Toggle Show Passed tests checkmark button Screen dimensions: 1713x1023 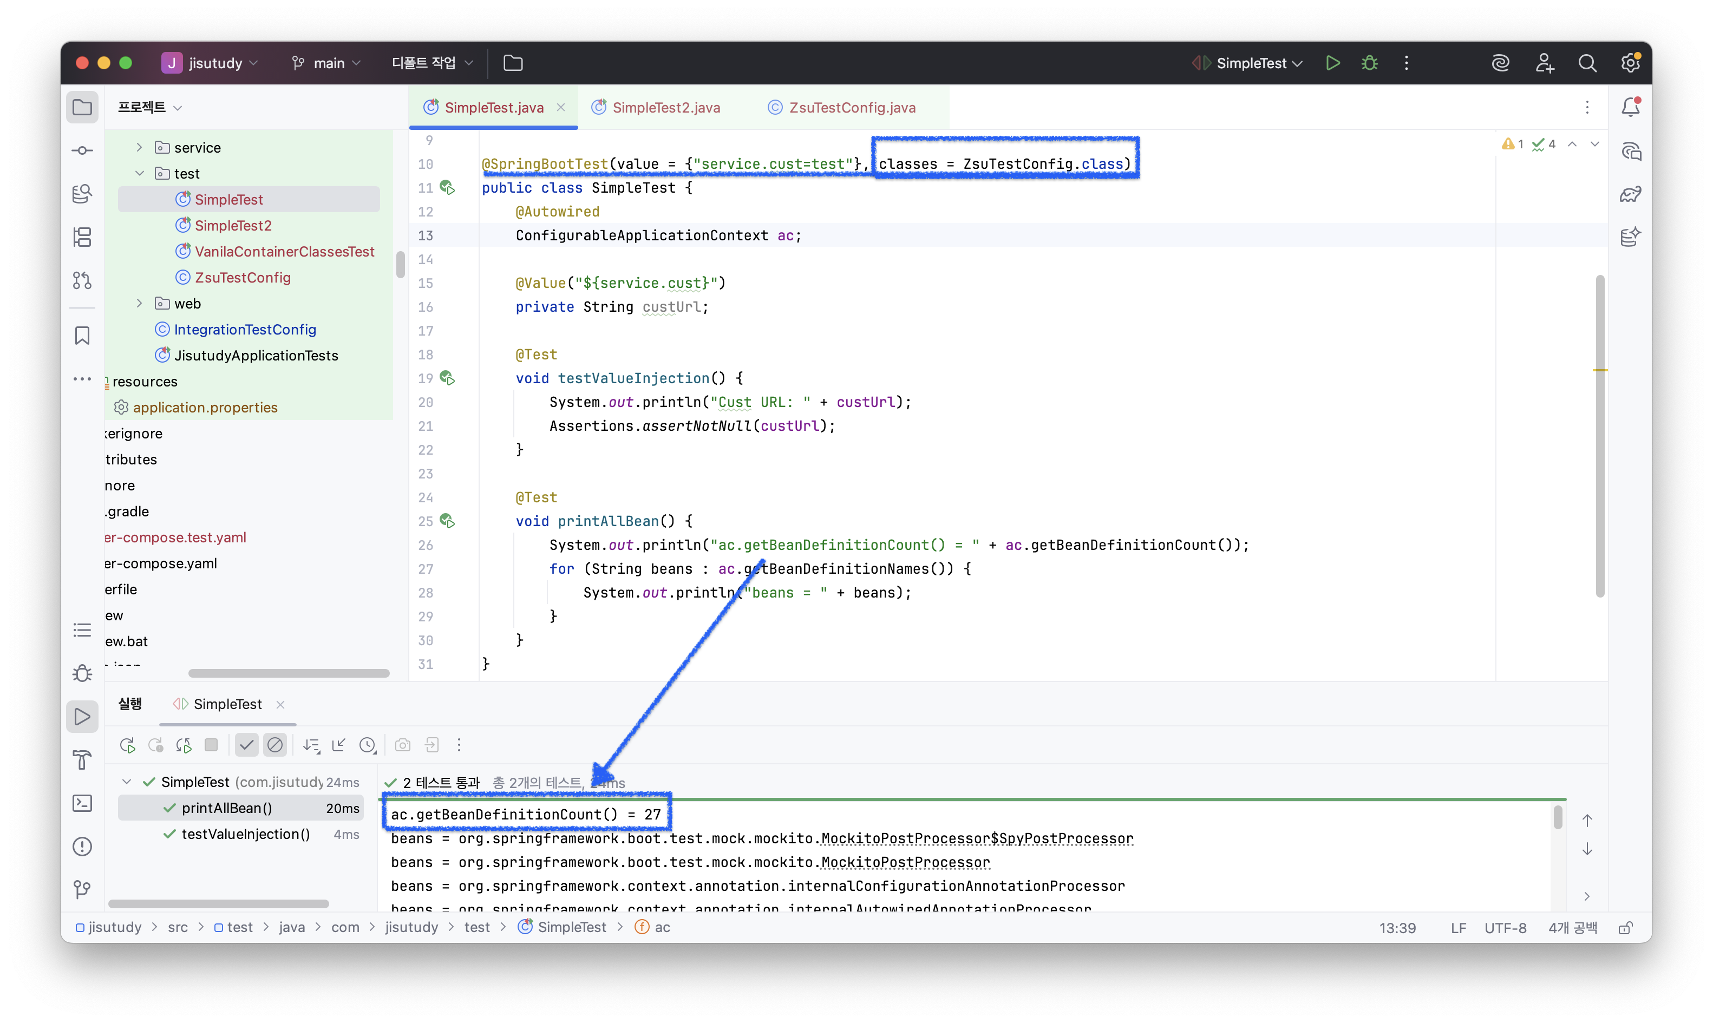pos(246,744)
